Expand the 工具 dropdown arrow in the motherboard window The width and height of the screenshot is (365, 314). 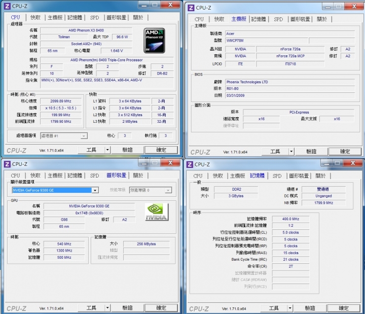point(291,152)
